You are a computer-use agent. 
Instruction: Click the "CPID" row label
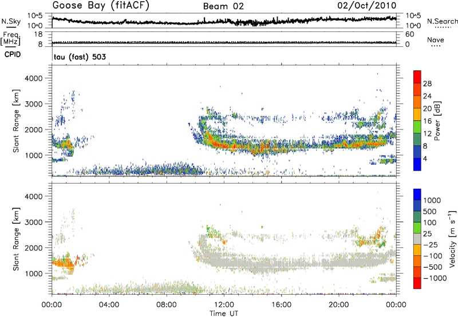pyautogui.click(x=13, y=54)
